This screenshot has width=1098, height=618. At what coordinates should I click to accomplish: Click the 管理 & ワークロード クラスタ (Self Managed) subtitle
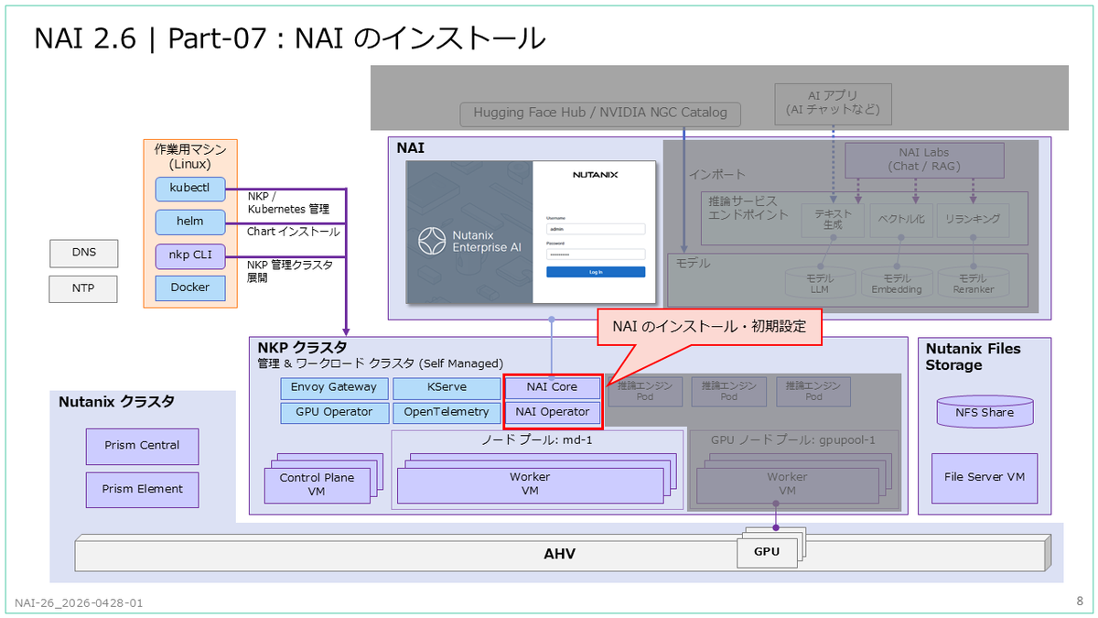coord(381,363)
